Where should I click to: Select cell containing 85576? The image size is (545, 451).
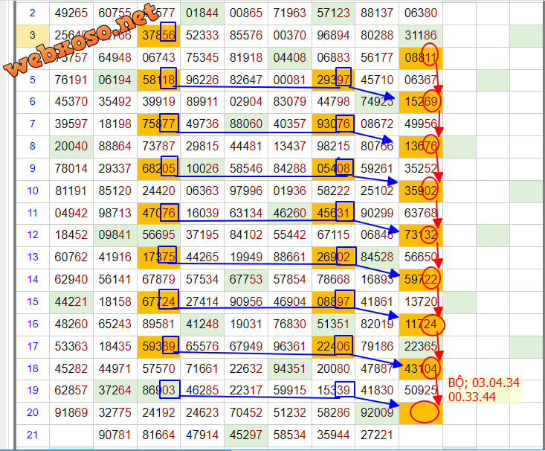[246, 35]
